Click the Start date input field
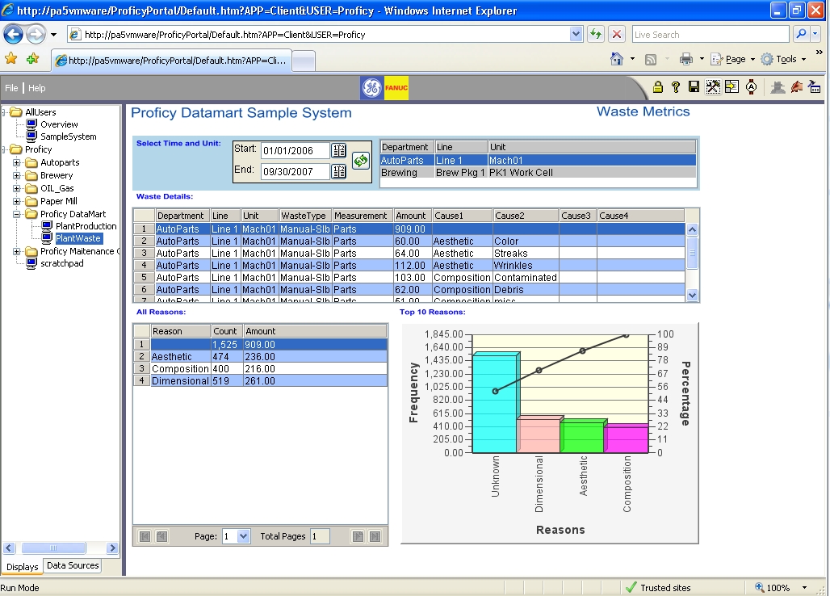The image size is (830, 596). tap(296, 151)
